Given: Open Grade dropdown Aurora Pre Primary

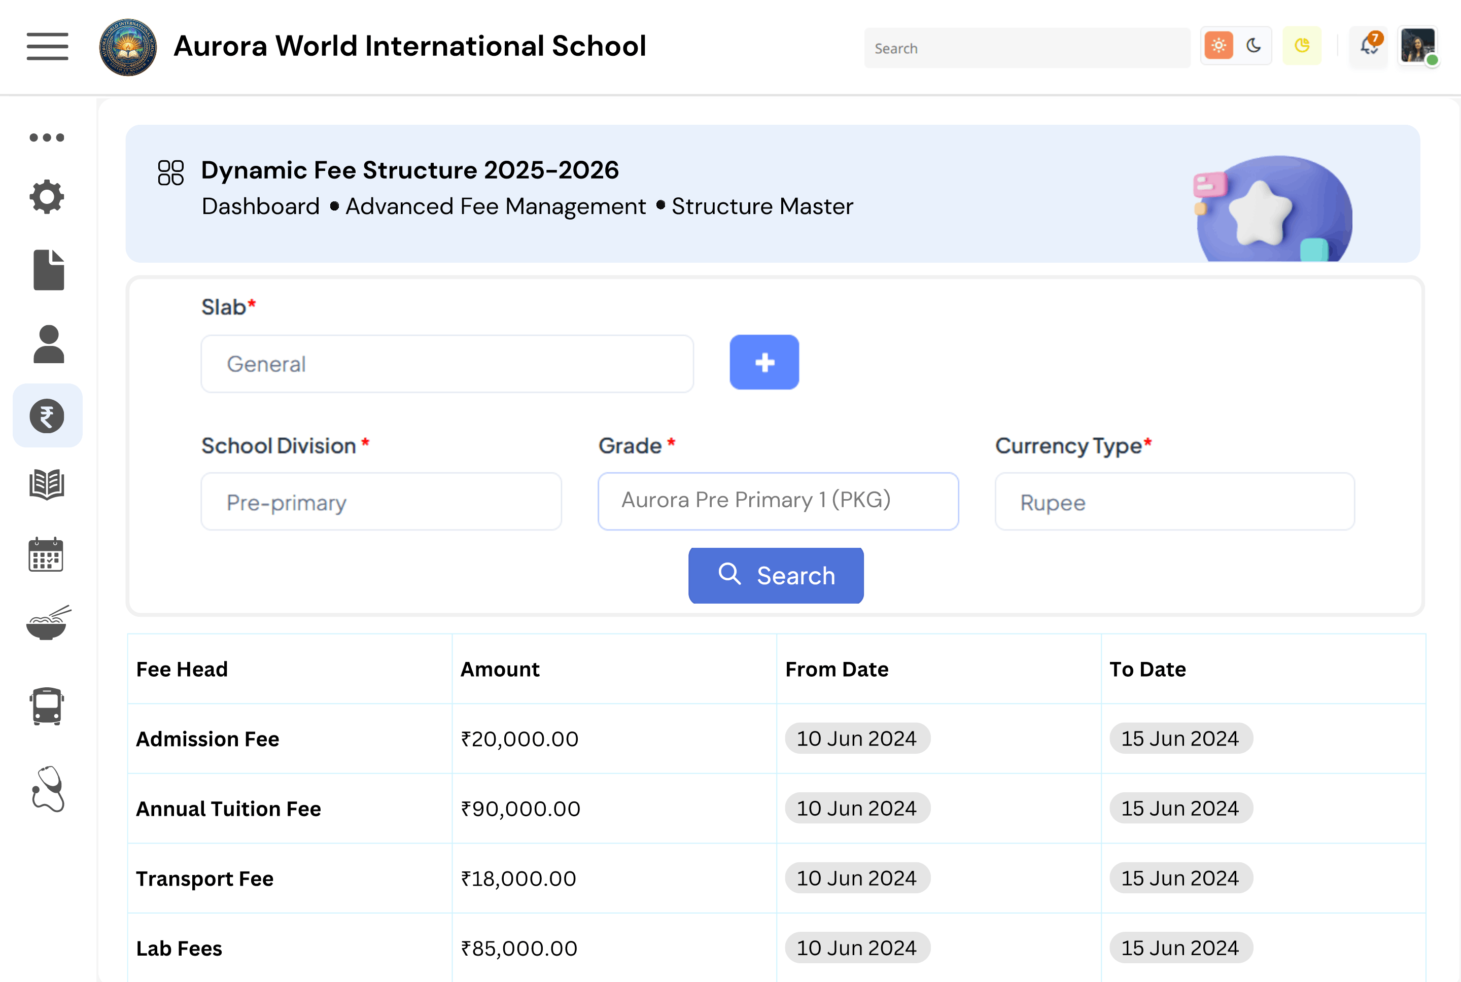Looking at the screenshot, I should click(x=778, y=501).
